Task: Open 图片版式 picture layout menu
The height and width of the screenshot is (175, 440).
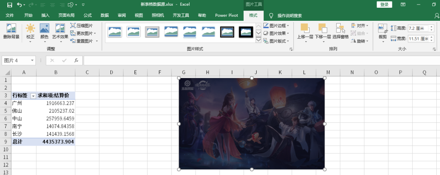Action: pos(276,41)
